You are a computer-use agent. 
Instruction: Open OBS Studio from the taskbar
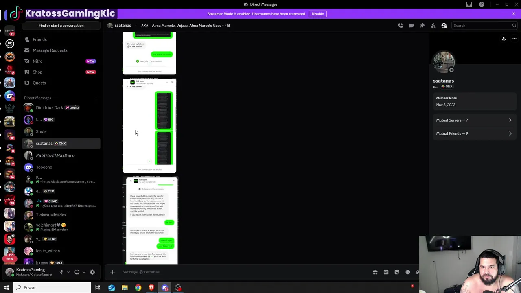[178, 288]
